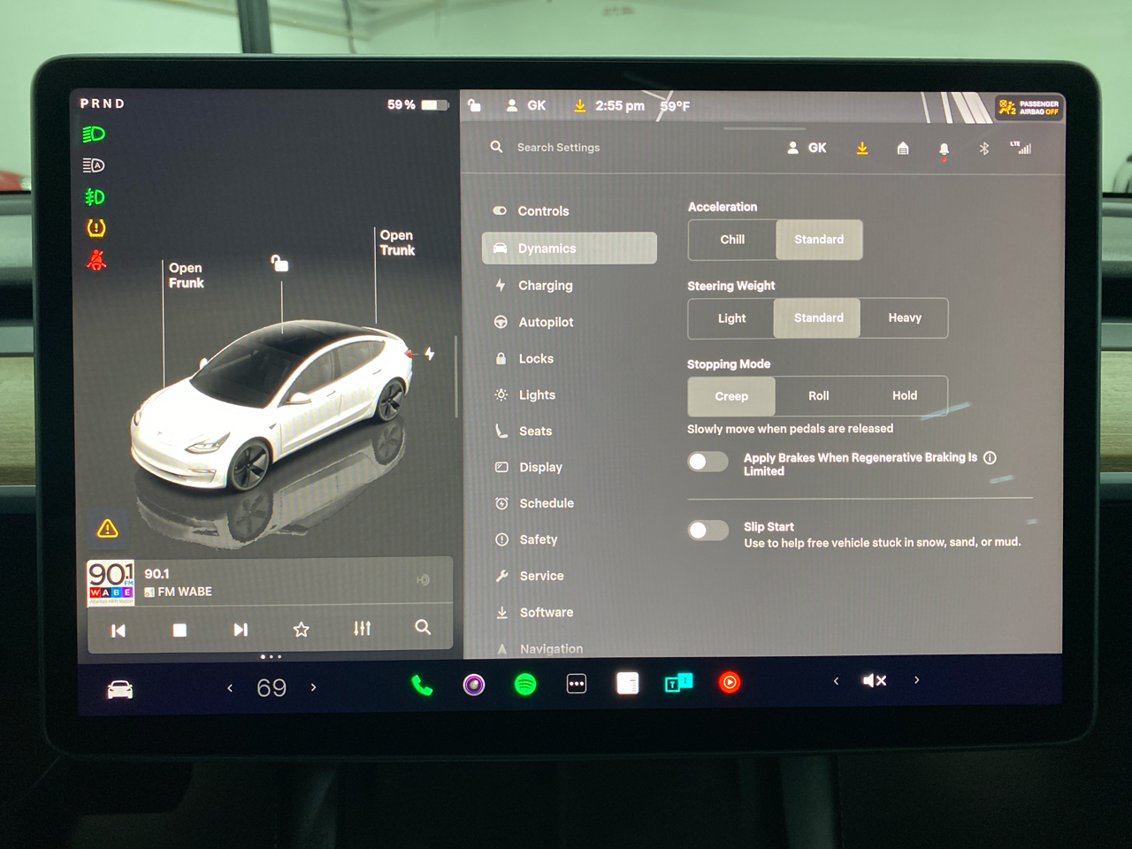Select Chill acceleration mode
Image resolution: width=1132 pixels, height=849 pixels.
pos(731,240)
